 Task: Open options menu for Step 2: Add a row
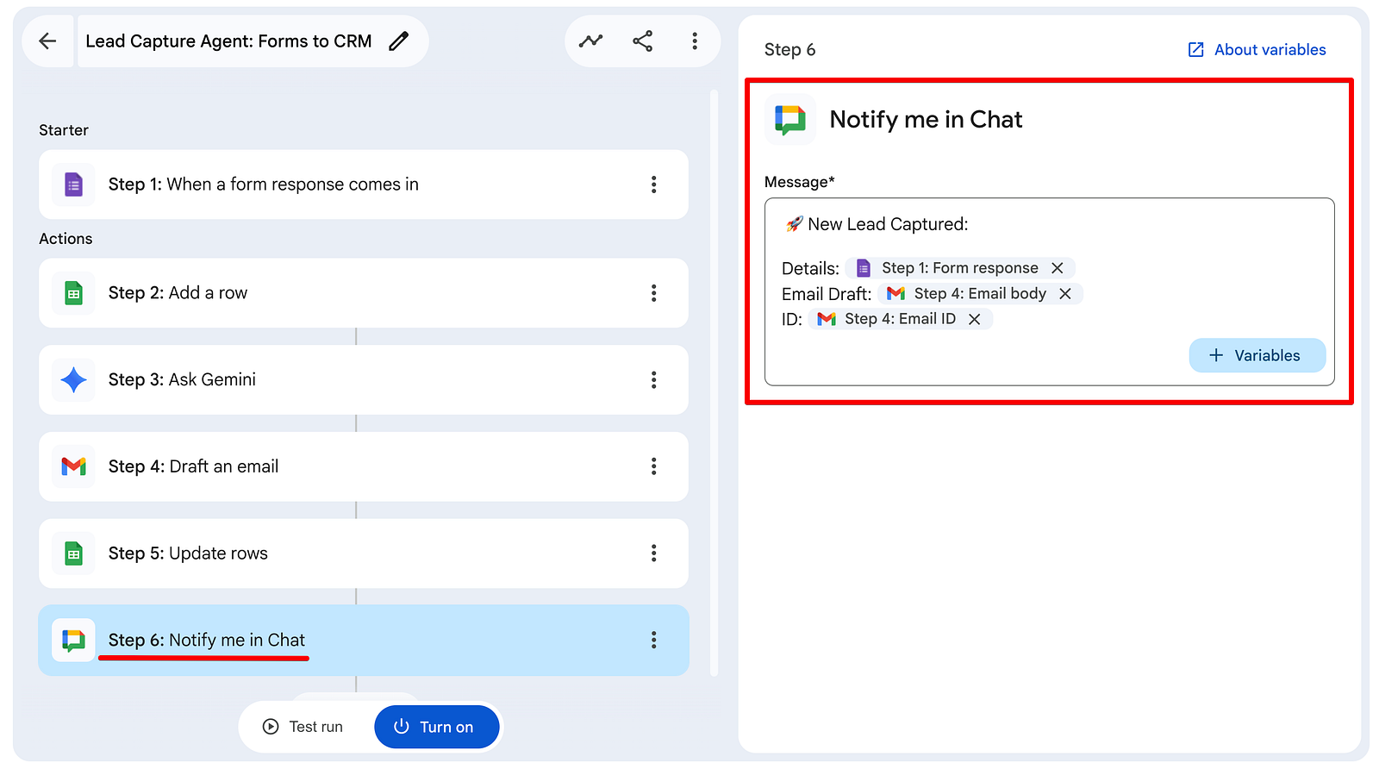point(654,293)
